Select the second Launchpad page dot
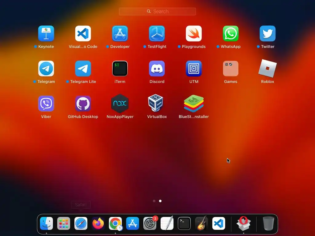 point(160,201)
